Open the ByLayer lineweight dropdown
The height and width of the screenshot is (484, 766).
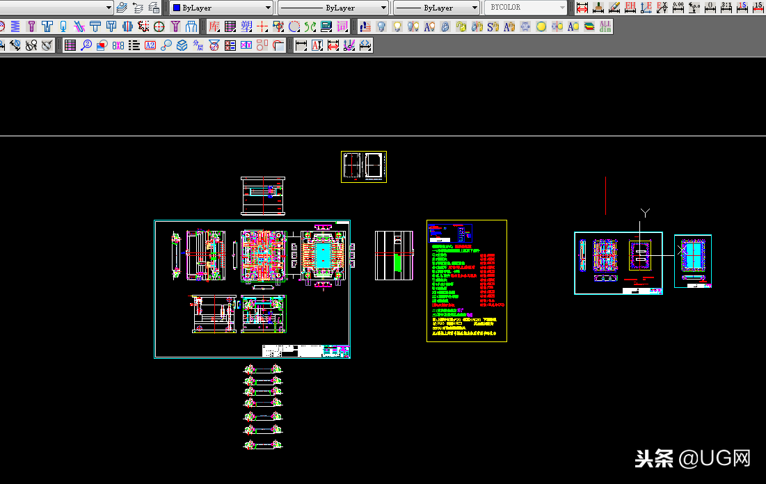436,8
